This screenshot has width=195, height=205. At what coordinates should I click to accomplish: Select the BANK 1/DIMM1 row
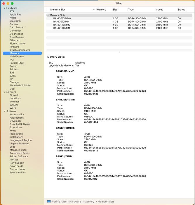tap(119, 28)
